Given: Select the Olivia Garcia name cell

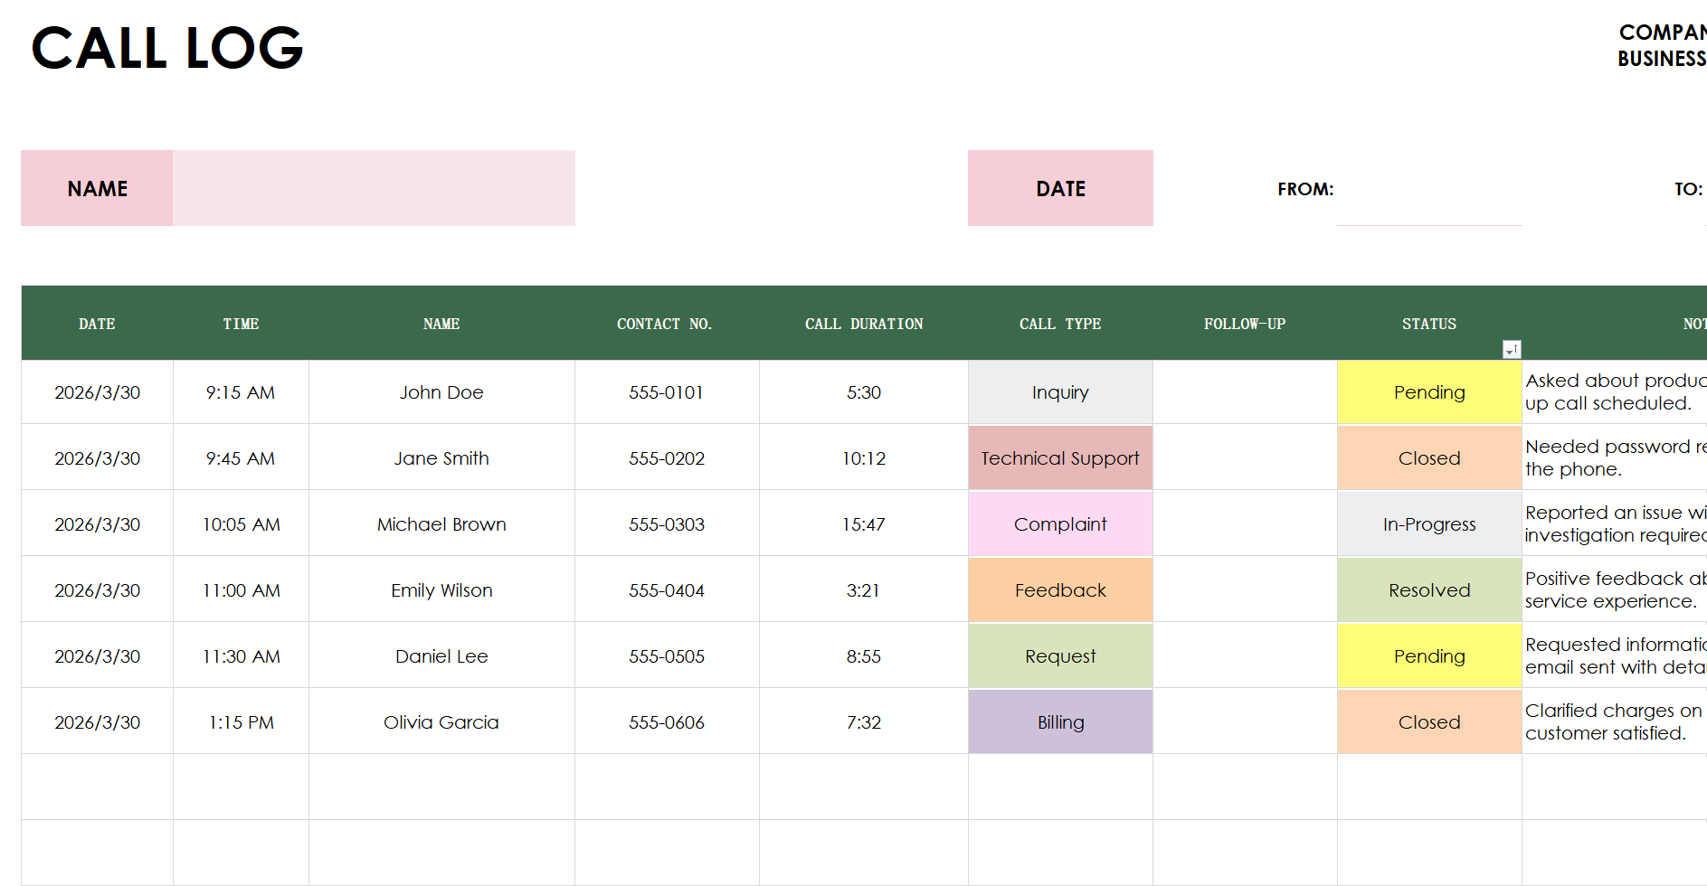Looking at the screenshot, I should [x=441, y=722].
